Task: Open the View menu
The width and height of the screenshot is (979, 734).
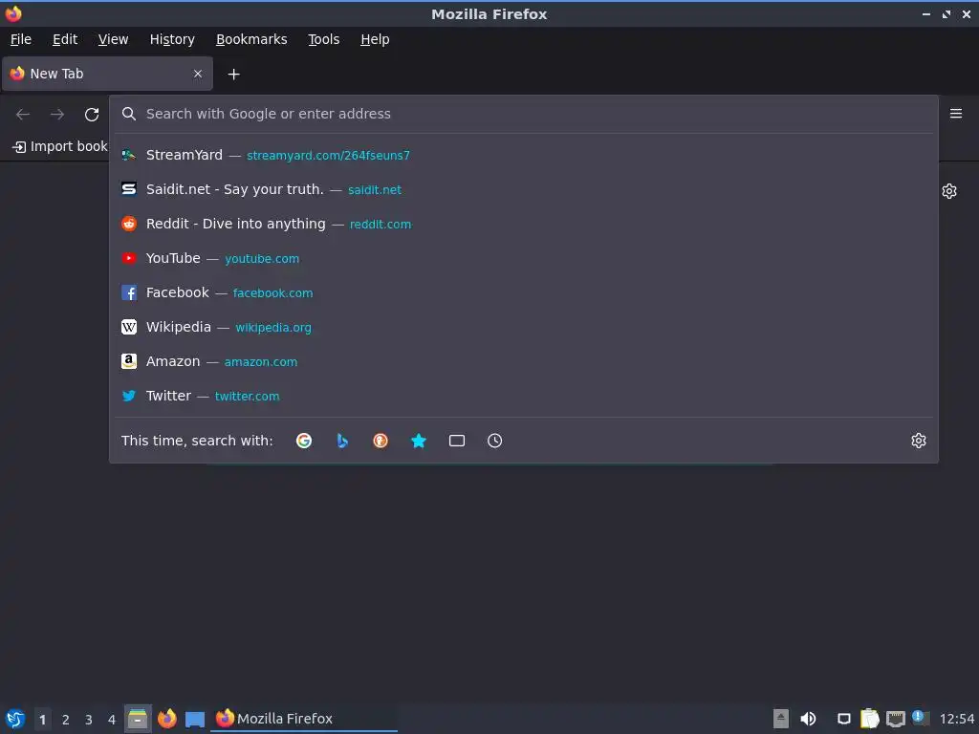Action: point(113,39)
